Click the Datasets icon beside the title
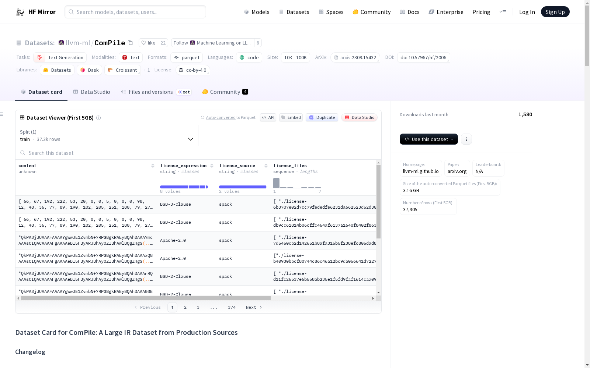590x368 pixels. point(19,43)
